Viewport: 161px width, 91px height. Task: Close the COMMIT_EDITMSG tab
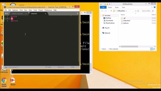click(26, 14)
